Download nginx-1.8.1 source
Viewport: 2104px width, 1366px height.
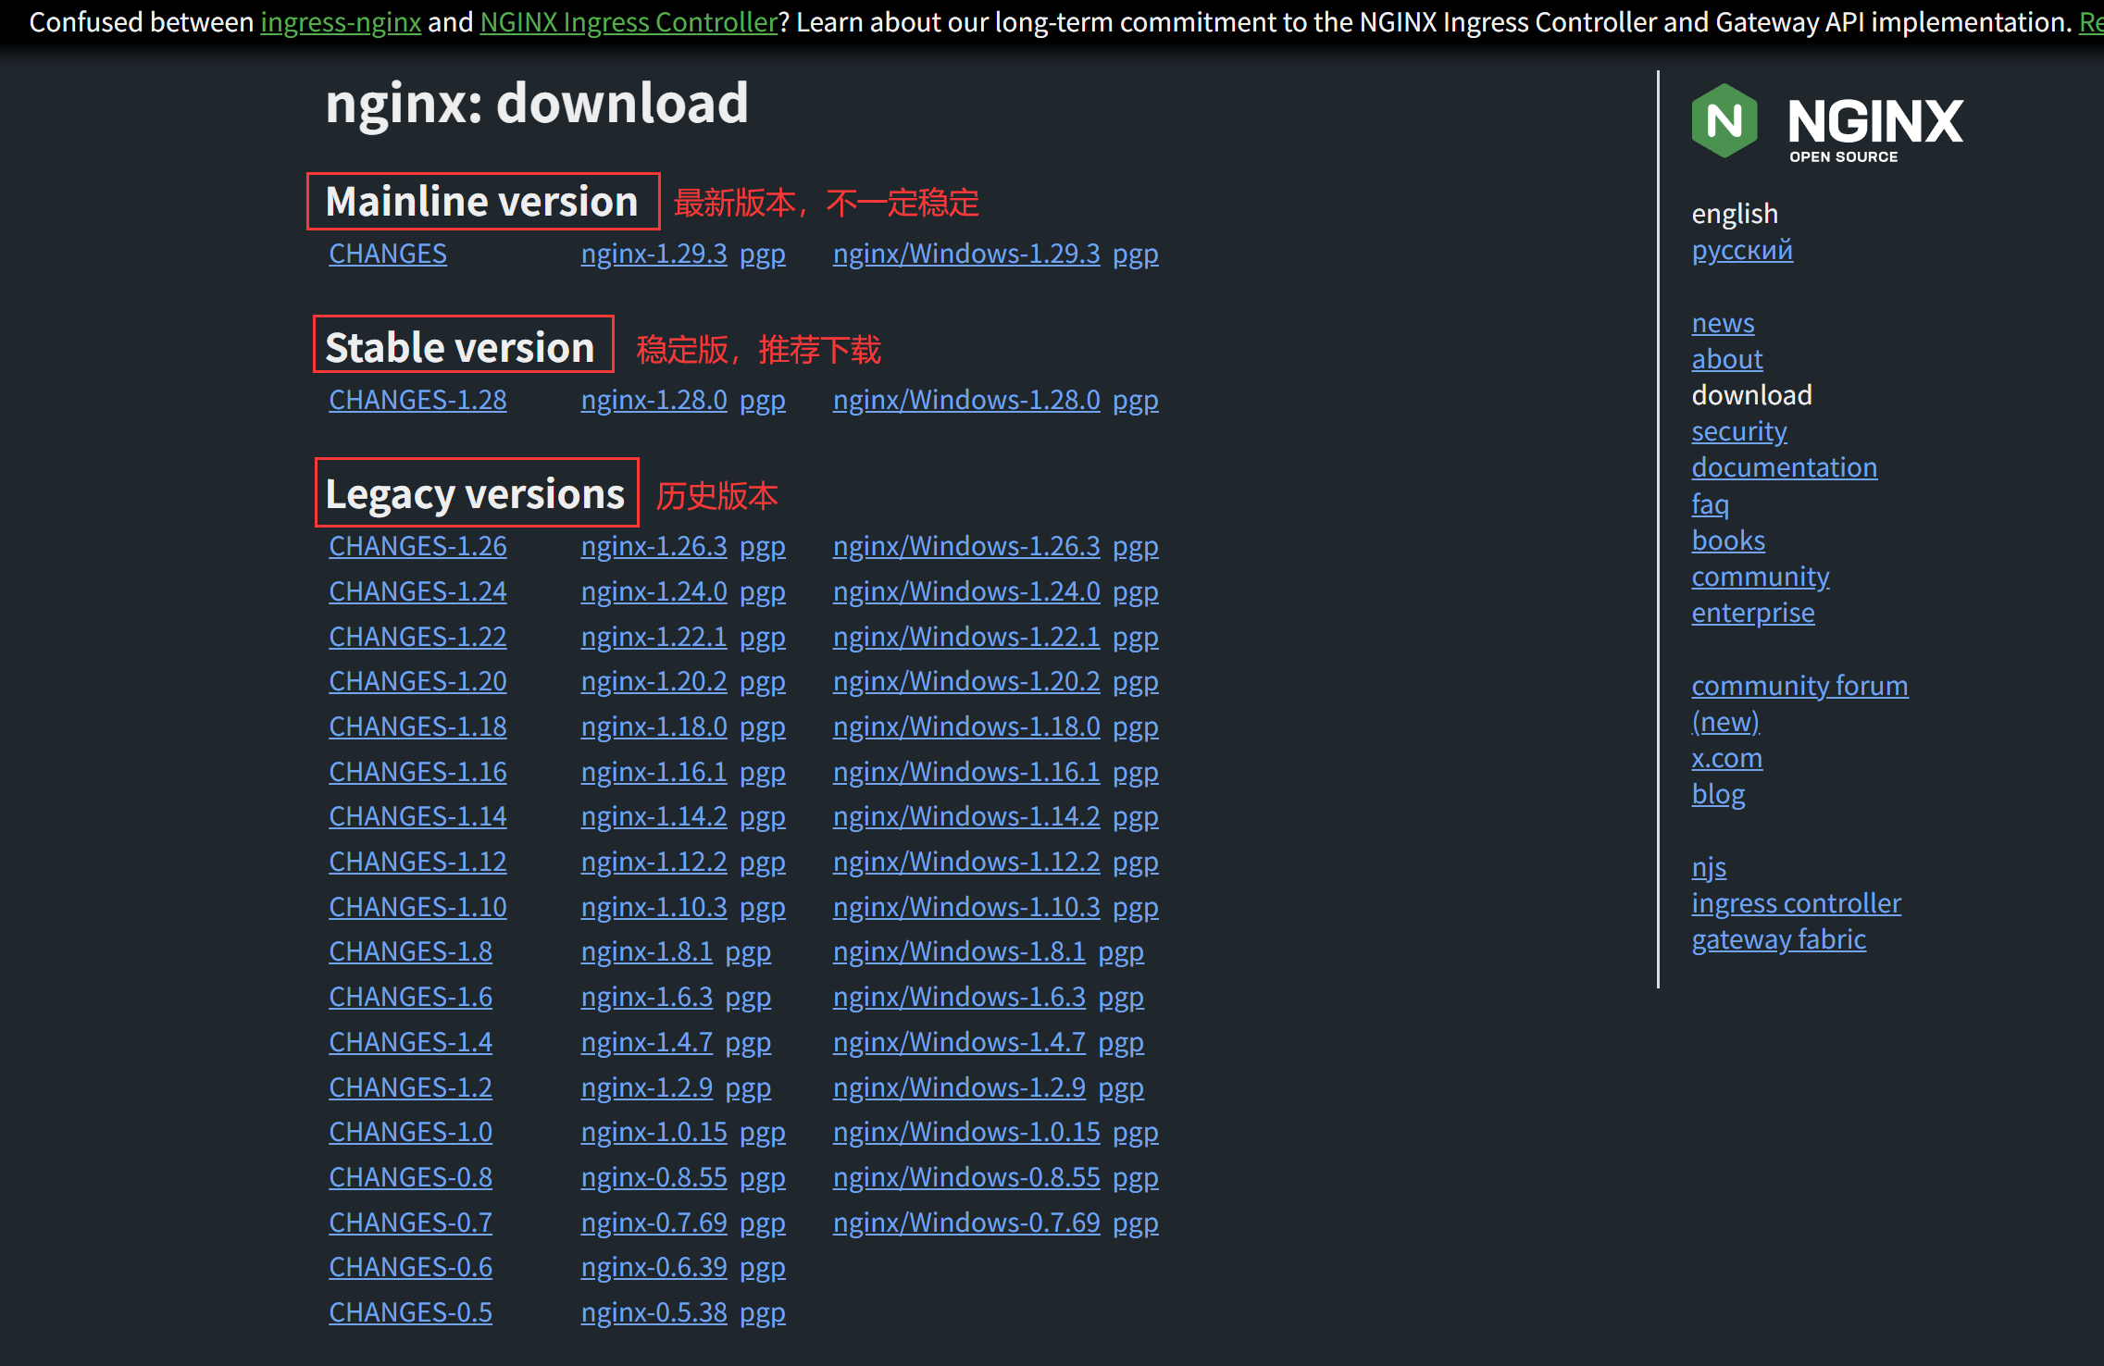point(646,951)
